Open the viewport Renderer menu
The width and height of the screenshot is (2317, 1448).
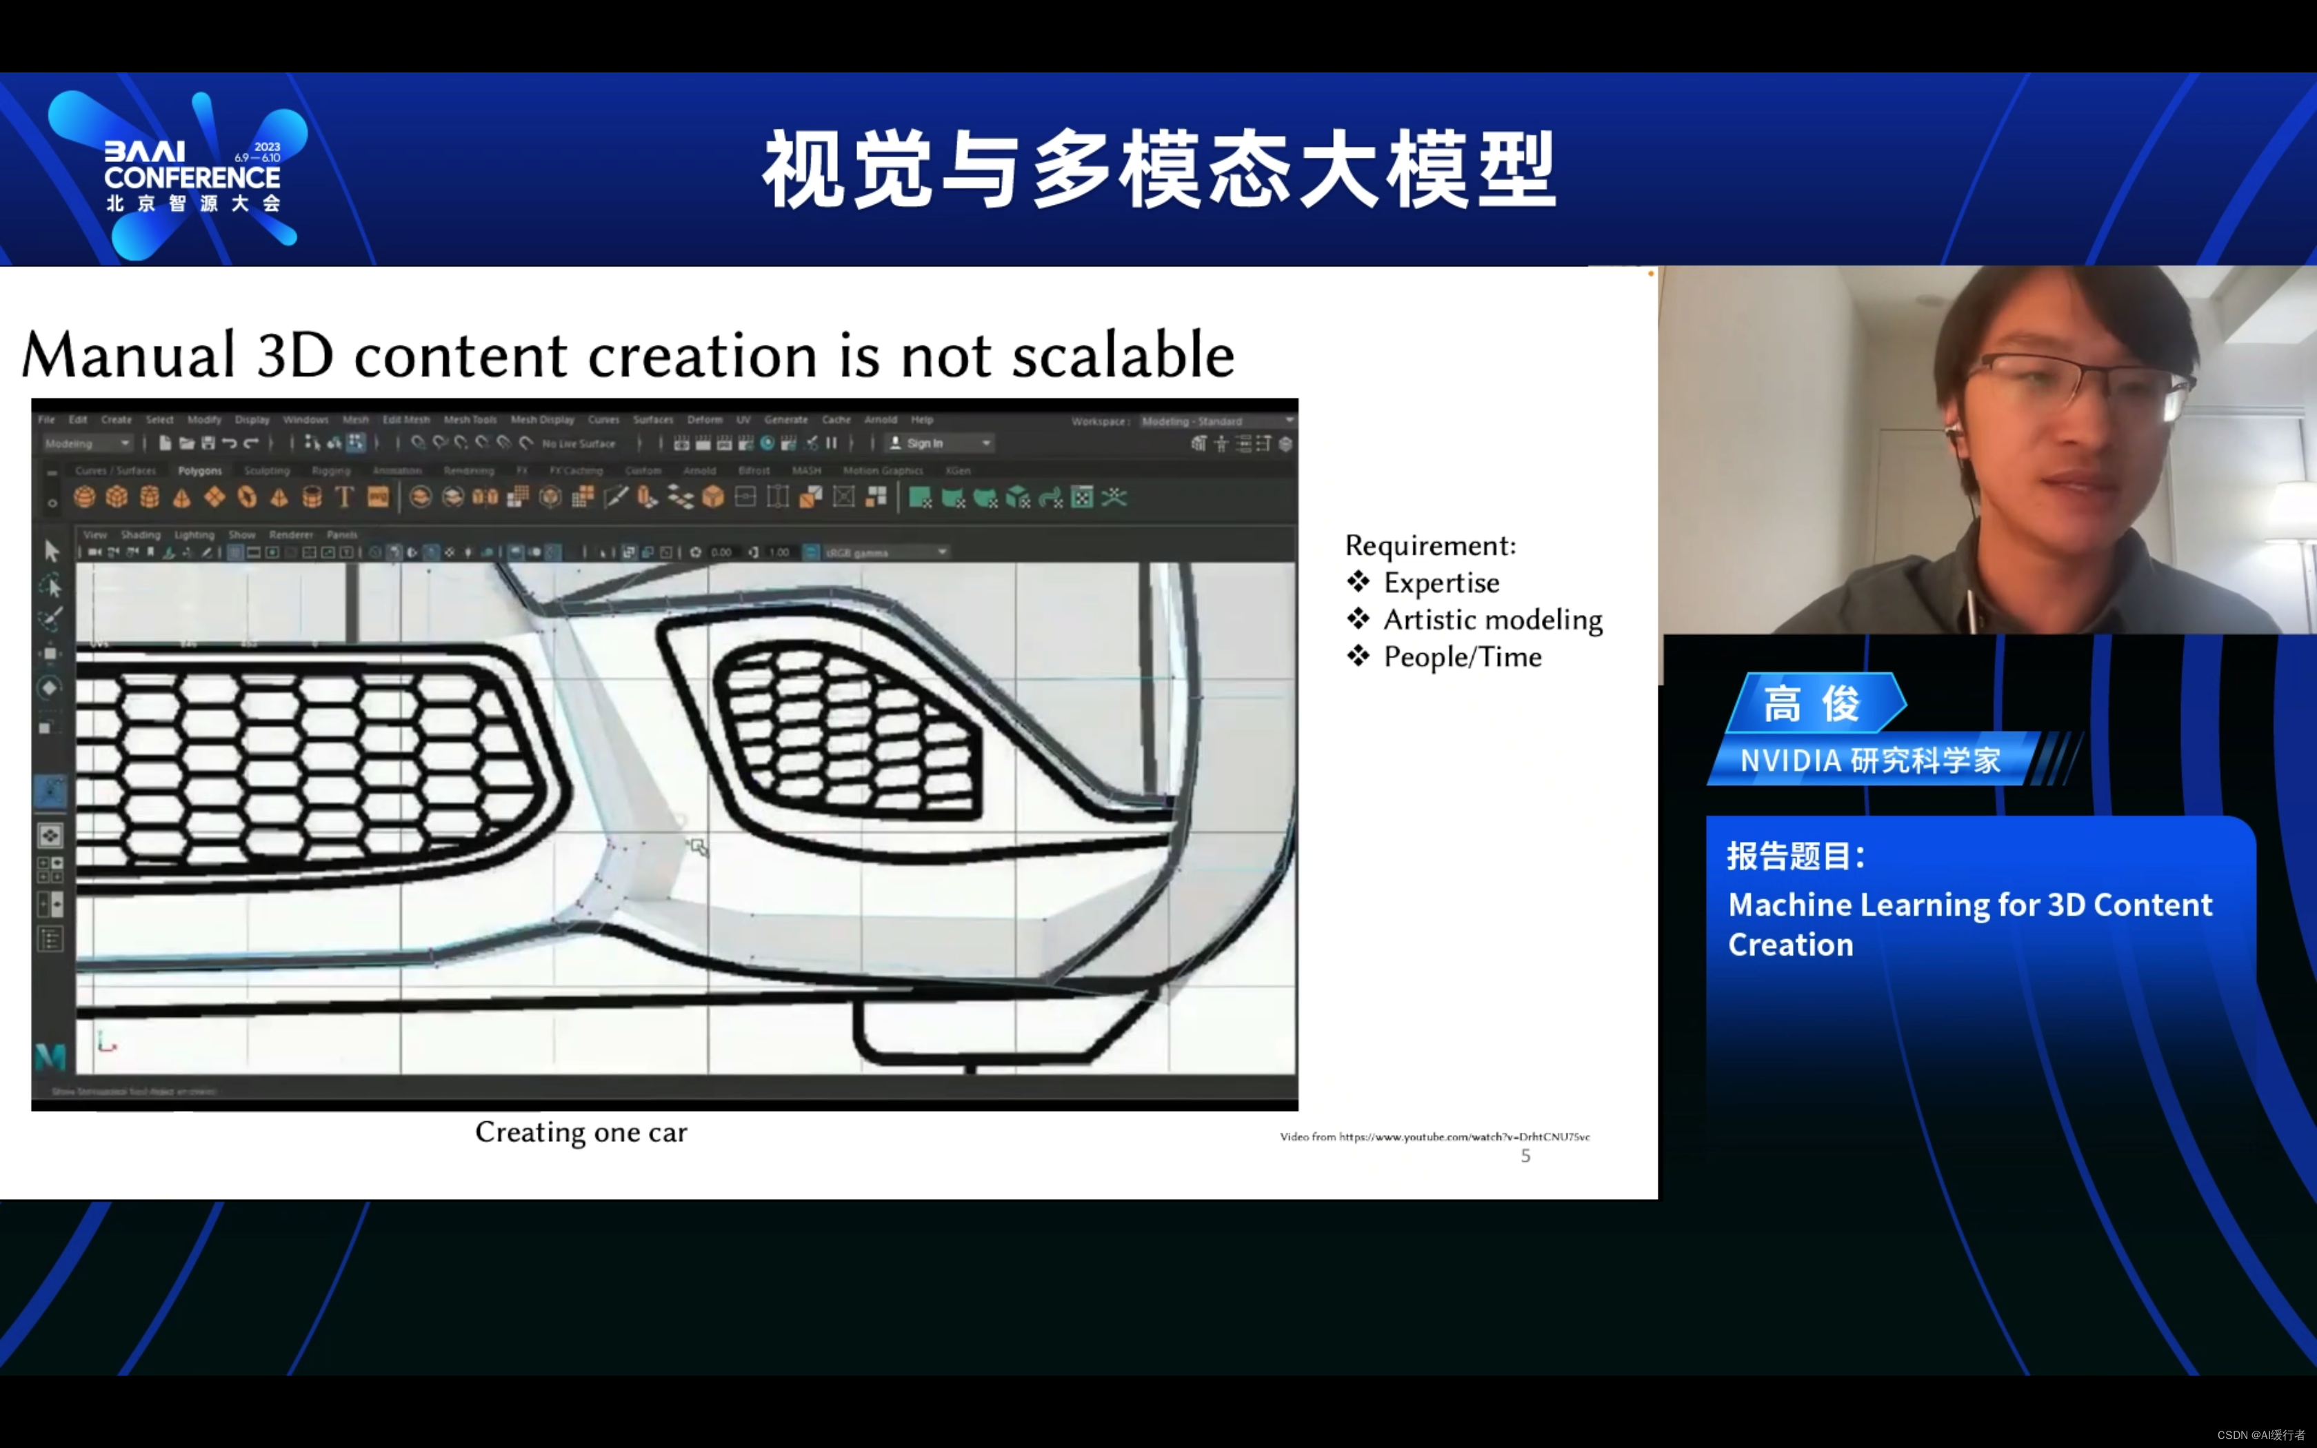click(291, 534)
